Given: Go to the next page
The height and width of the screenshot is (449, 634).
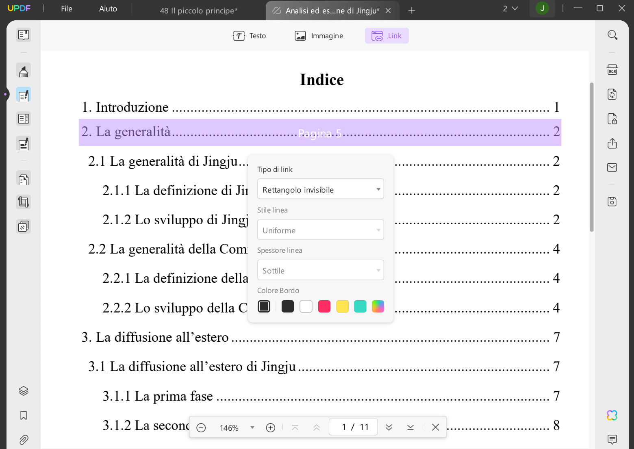Looking at the screenshot, I should click(389, 427).
